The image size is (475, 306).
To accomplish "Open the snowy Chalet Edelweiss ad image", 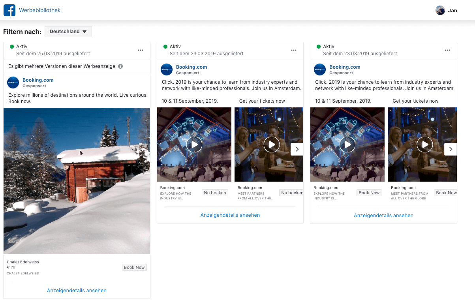I will [x=77, y=181].
